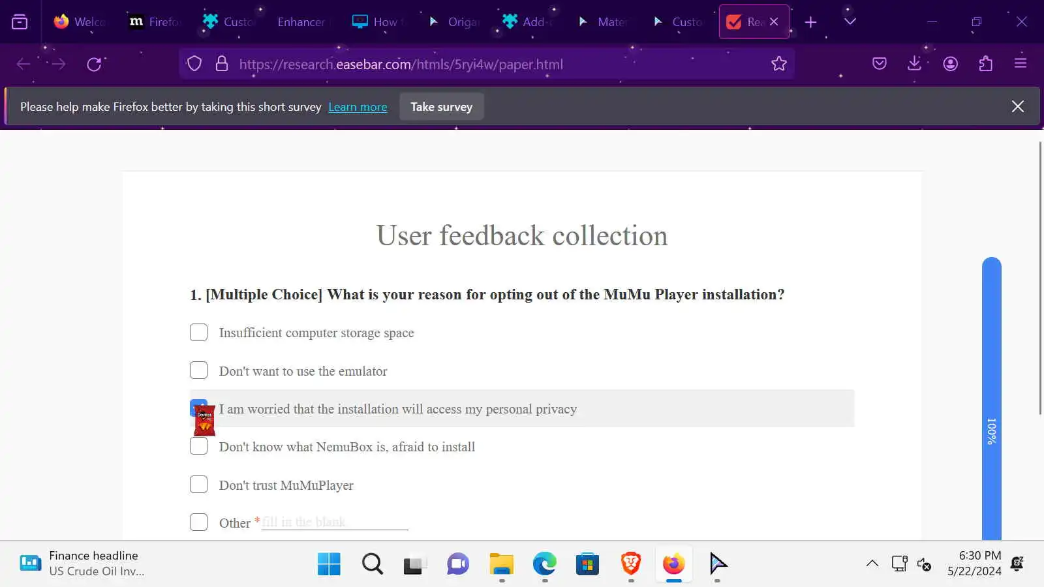Open the Extensions panel
The width and height of the screenshot is (1044, 587).
tap(985, 64)
